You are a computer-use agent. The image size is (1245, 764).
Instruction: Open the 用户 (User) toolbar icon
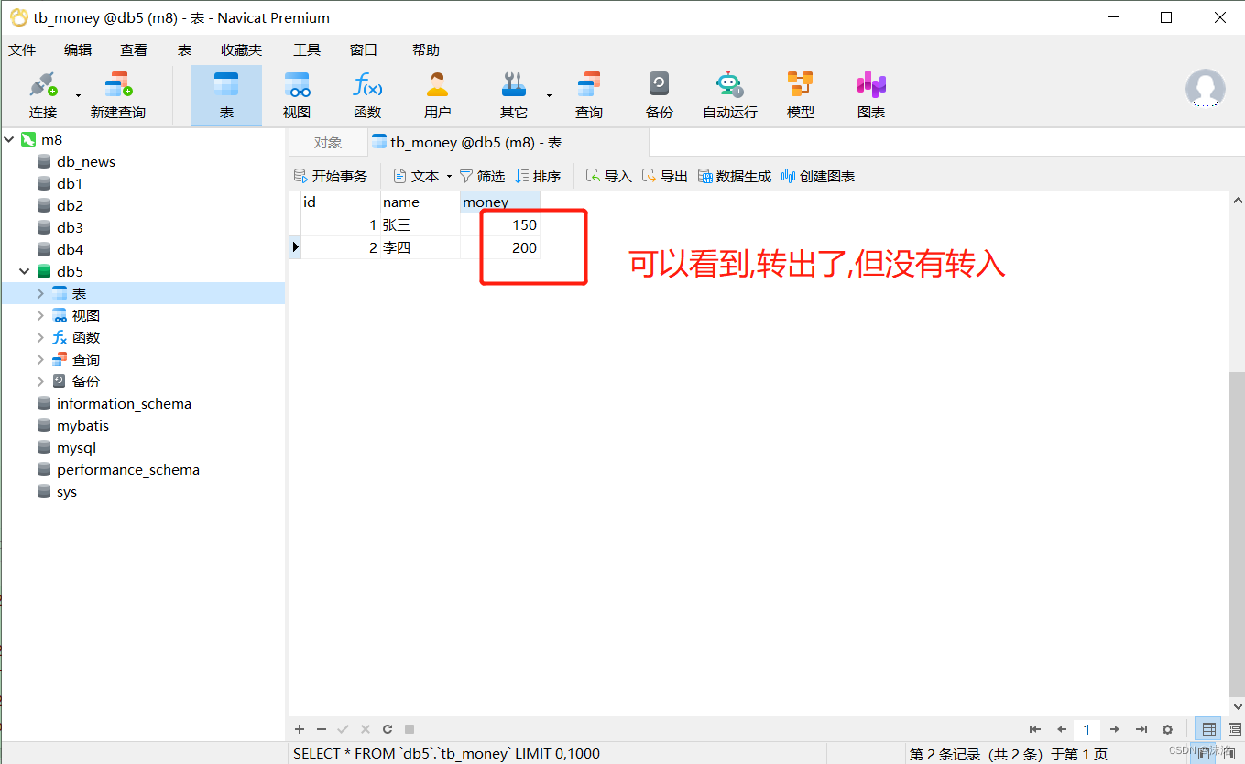click(438, 95)
